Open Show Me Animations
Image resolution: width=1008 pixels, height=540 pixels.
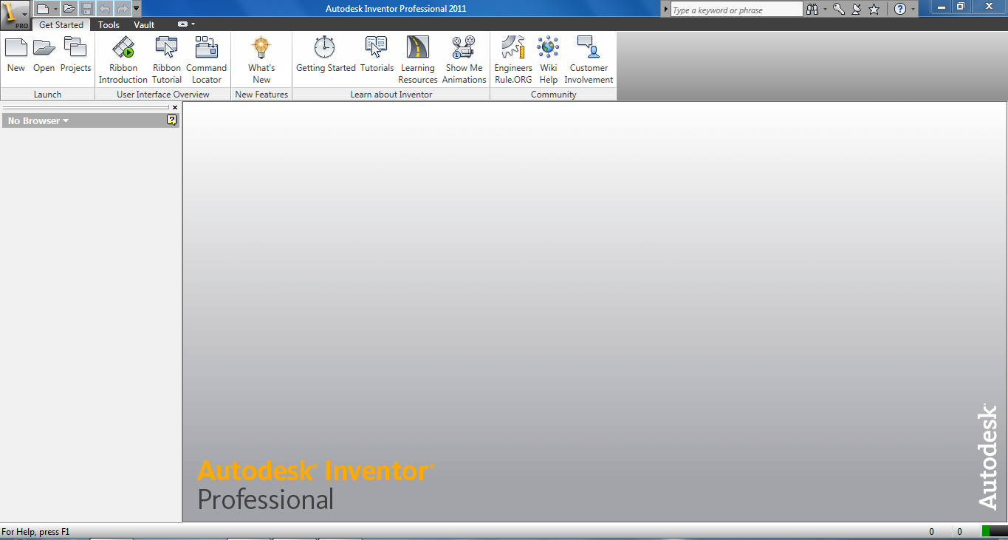(x=464, y=61)
